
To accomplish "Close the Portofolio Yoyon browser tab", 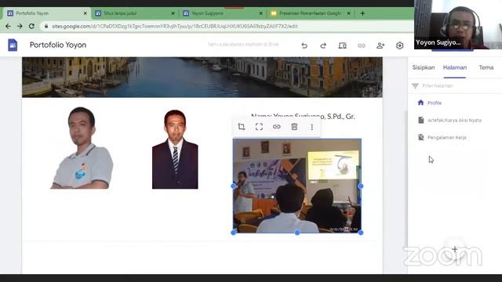I will pos(85,13).
